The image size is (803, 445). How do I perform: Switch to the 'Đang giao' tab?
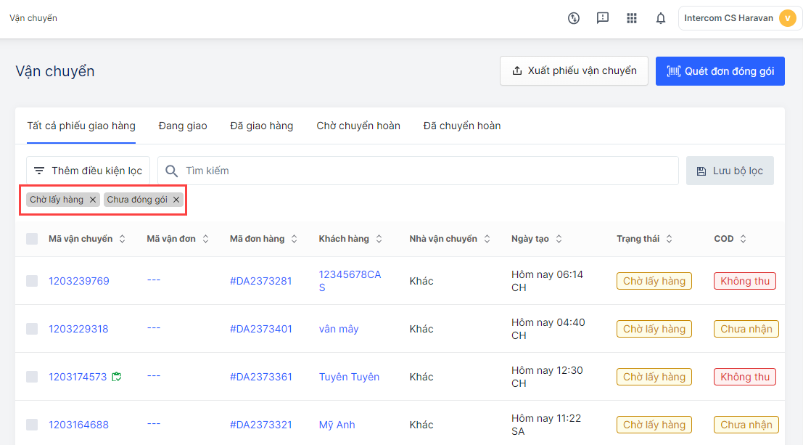[x=183, y=126]
